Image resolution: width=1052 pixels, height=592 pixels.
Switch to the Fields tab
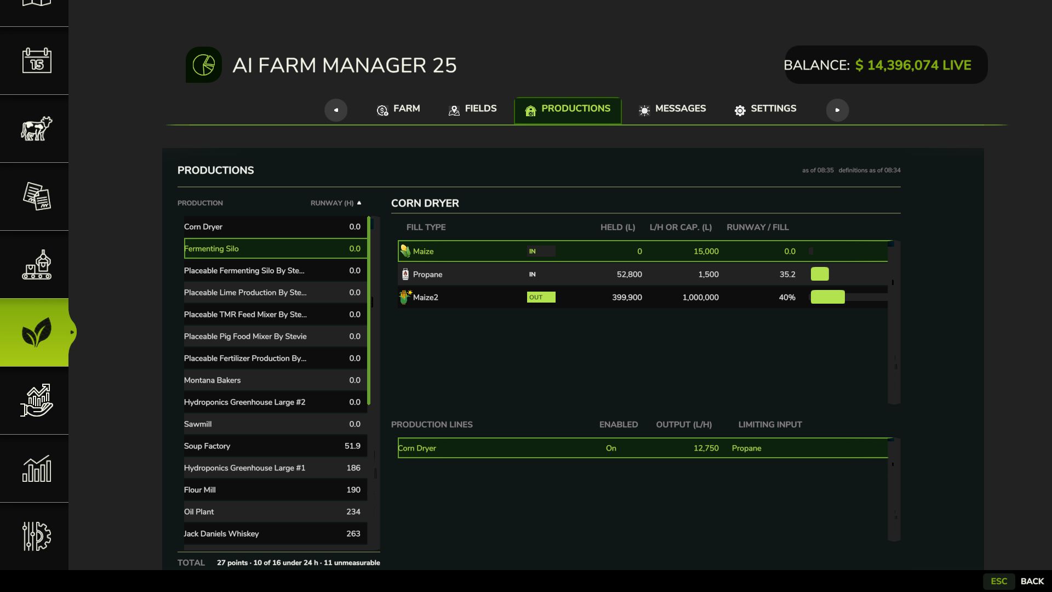click(472, 109)
